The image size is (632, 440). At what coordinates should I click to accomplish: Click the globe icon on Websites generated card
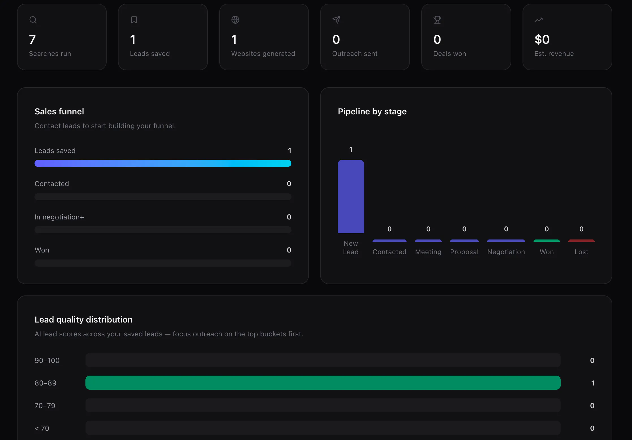point(235,20)
